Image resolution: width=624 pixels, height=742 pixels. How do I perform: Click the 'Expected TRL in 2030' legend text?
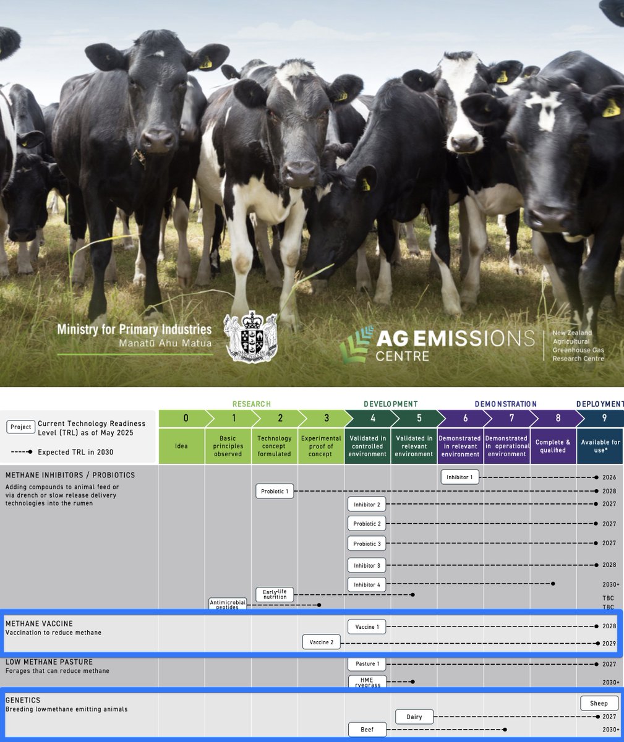click(x=76, y=452)
